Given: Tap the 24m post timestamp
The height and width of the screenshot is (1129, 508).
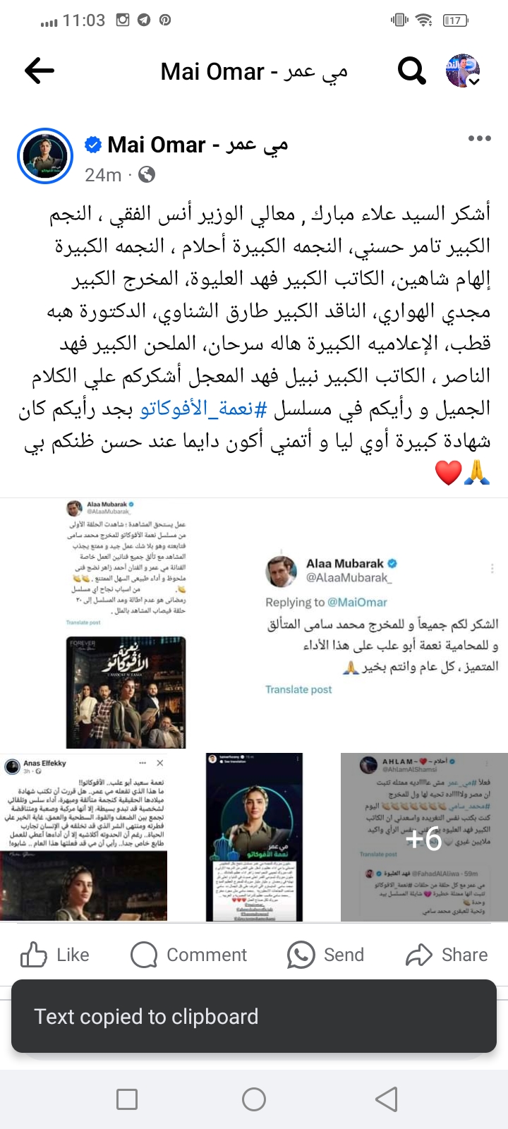Looking at the screenshot, I should pyautogui.click(x=103, y=174).
